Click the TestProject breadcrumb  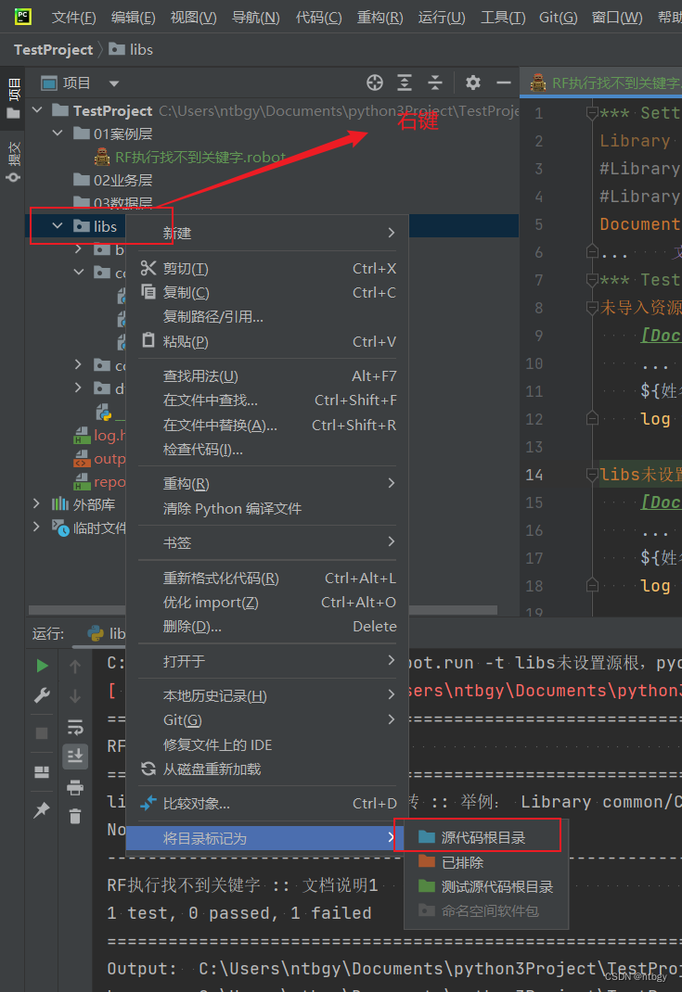pos(53,49)
